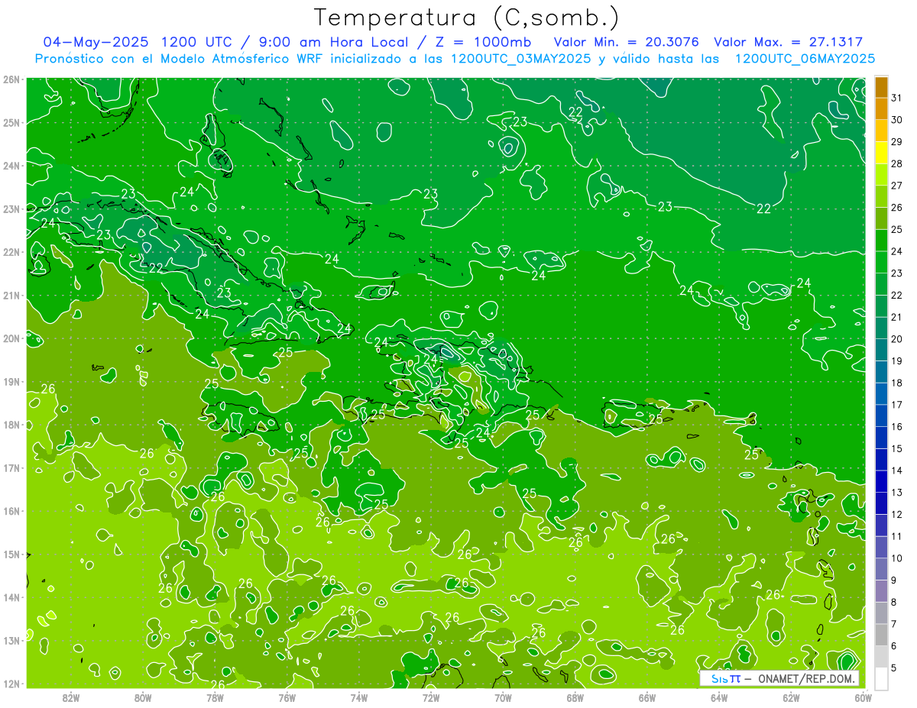Viewport: 917px width, 708px height.
Task: Click the 60W longitude axis label
Action: coord(863,697)
